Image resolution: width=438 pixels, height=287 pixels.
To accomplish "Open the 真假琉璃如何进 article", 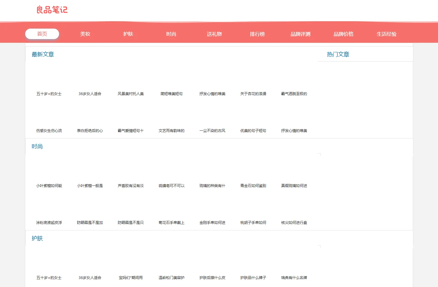I will click(294, 186).
